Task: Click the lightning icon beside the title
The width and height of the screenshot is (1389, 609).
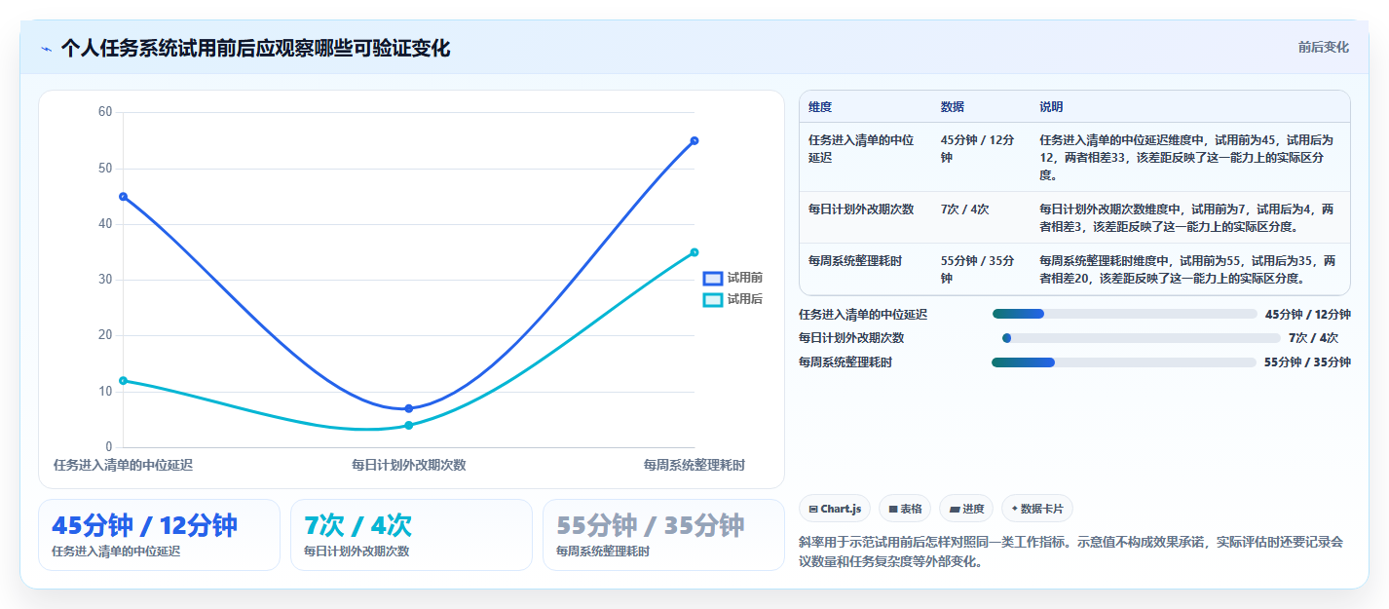Action: tap(46, 49)
